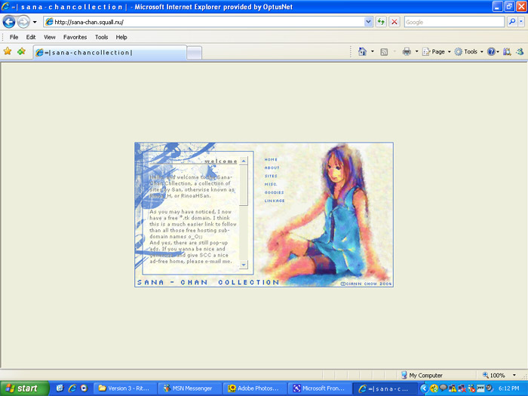Stop loading with the red X icon
Viewport: 528px width, 396px height.
(x=394, y=22)
